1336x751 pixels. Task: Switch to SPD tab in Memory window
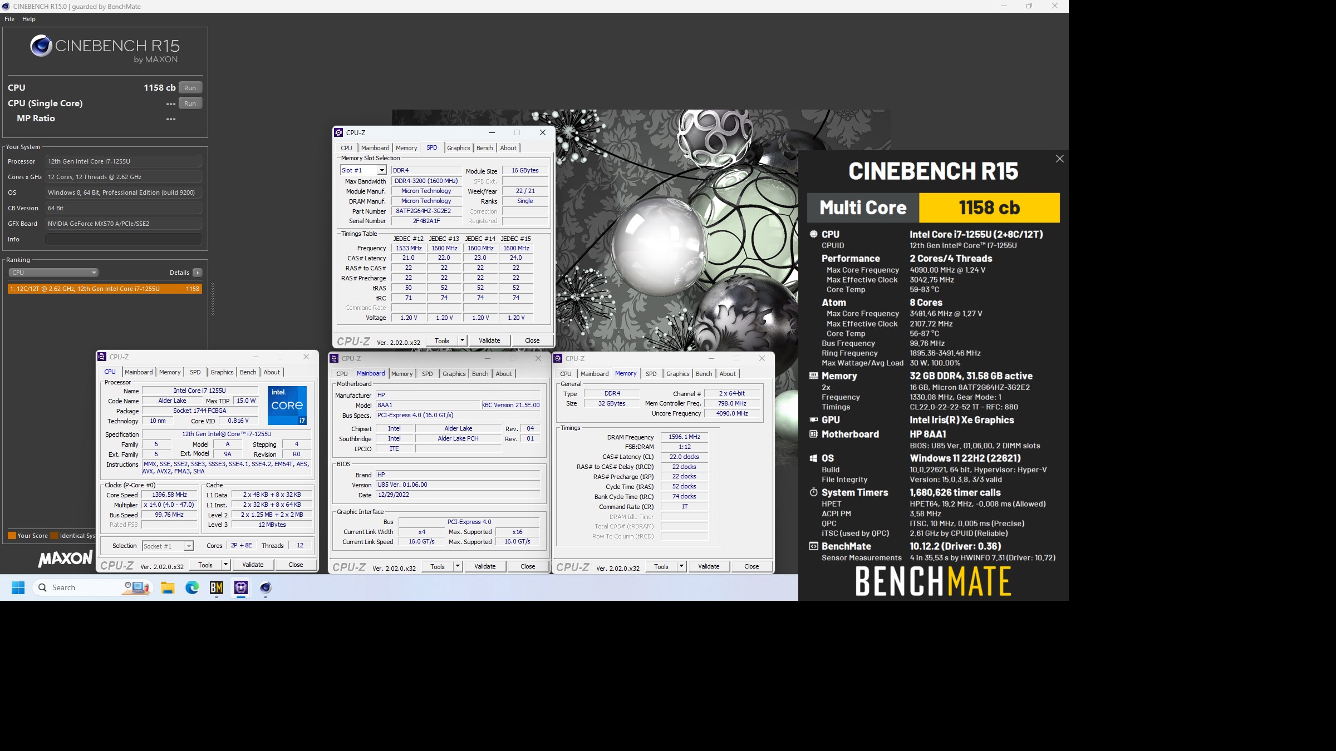tap(651, 374)
